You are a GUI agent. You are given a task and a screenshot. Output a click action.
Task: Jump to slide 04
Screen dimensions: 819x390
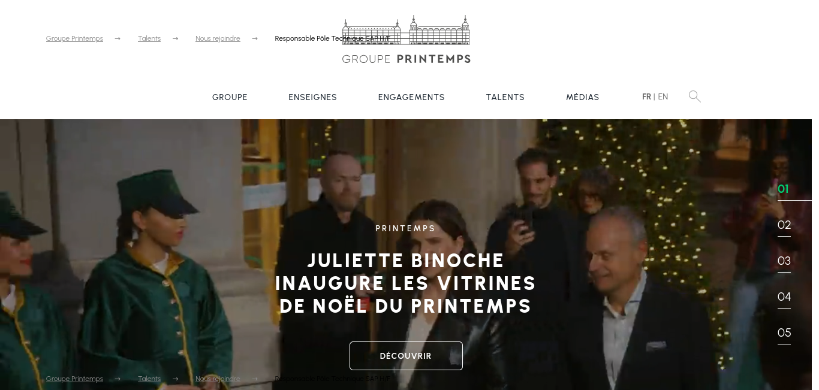click(x=784, y=297)
